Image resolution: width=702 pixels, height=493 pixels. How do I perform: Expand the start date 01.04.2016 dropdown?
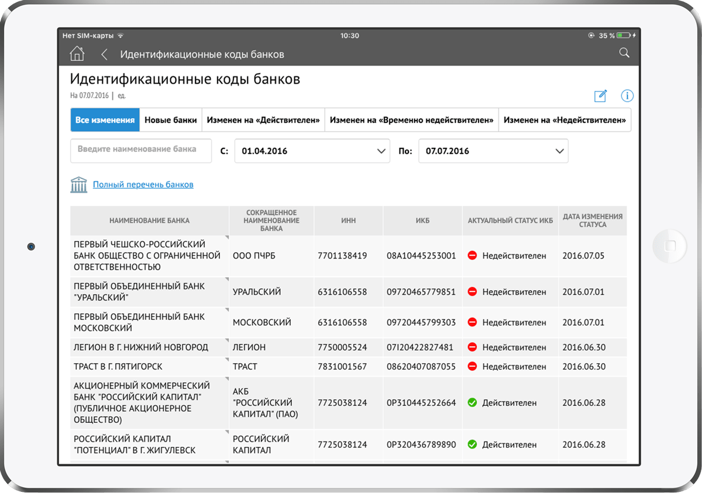pos(381,151)
